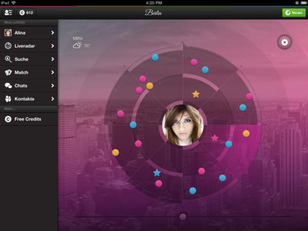Tap the contacts list icon in top bar
308x231 pixels.
[8, 13]
